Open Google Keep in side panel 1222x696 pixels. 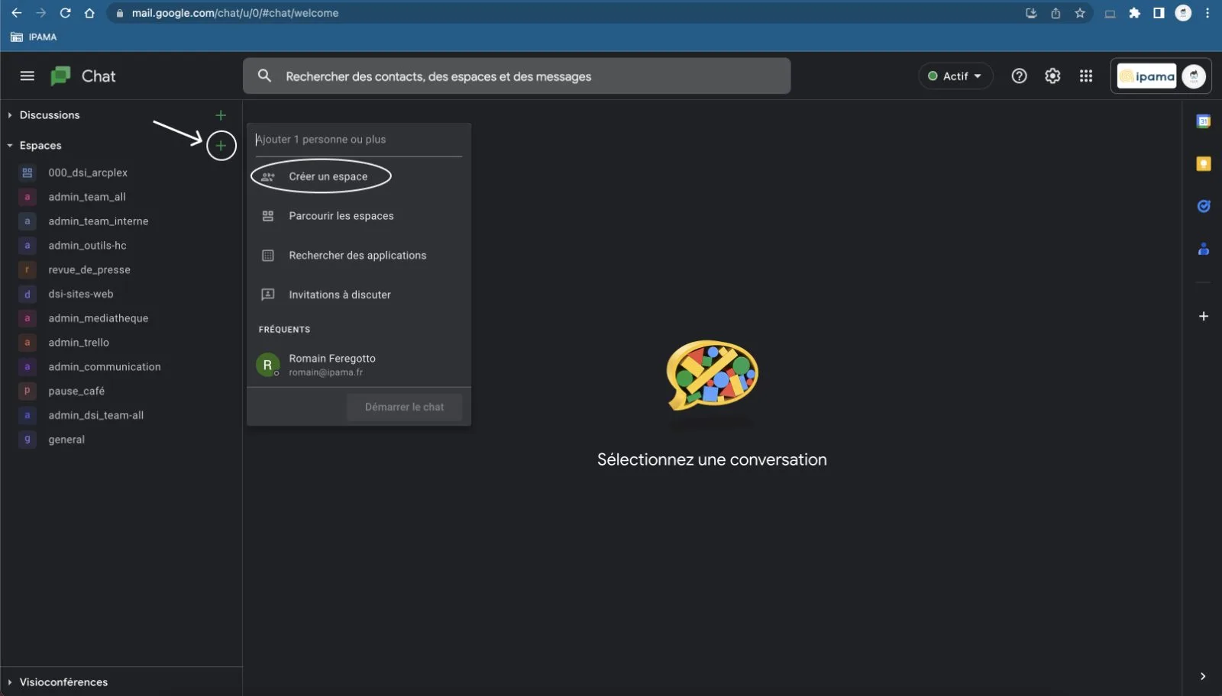pos(1203,164)
